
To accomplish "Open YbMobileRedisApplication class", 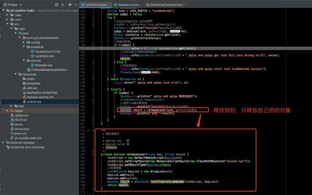I will [49, 70].
